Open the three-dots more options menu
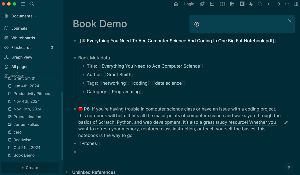The height and width of the screenshot is (175, 300). [x=287, y=4]
